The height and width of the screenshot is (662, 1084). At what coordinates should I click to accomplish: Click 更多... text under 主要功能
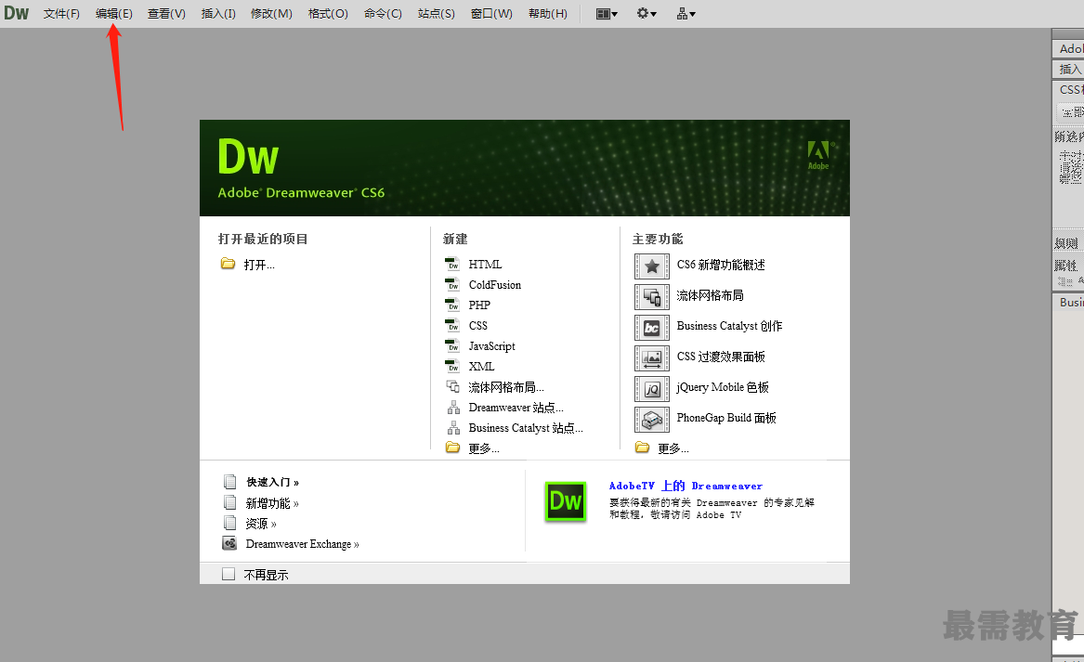coord(673,448)
